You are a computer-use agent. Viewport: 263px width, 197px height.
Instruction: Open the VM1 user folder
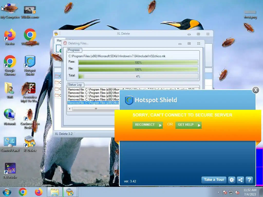click(10, 90)
